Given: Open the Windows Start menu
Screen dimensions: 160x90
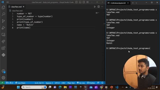Looking at the screenshot, I should tap(18, 87).
